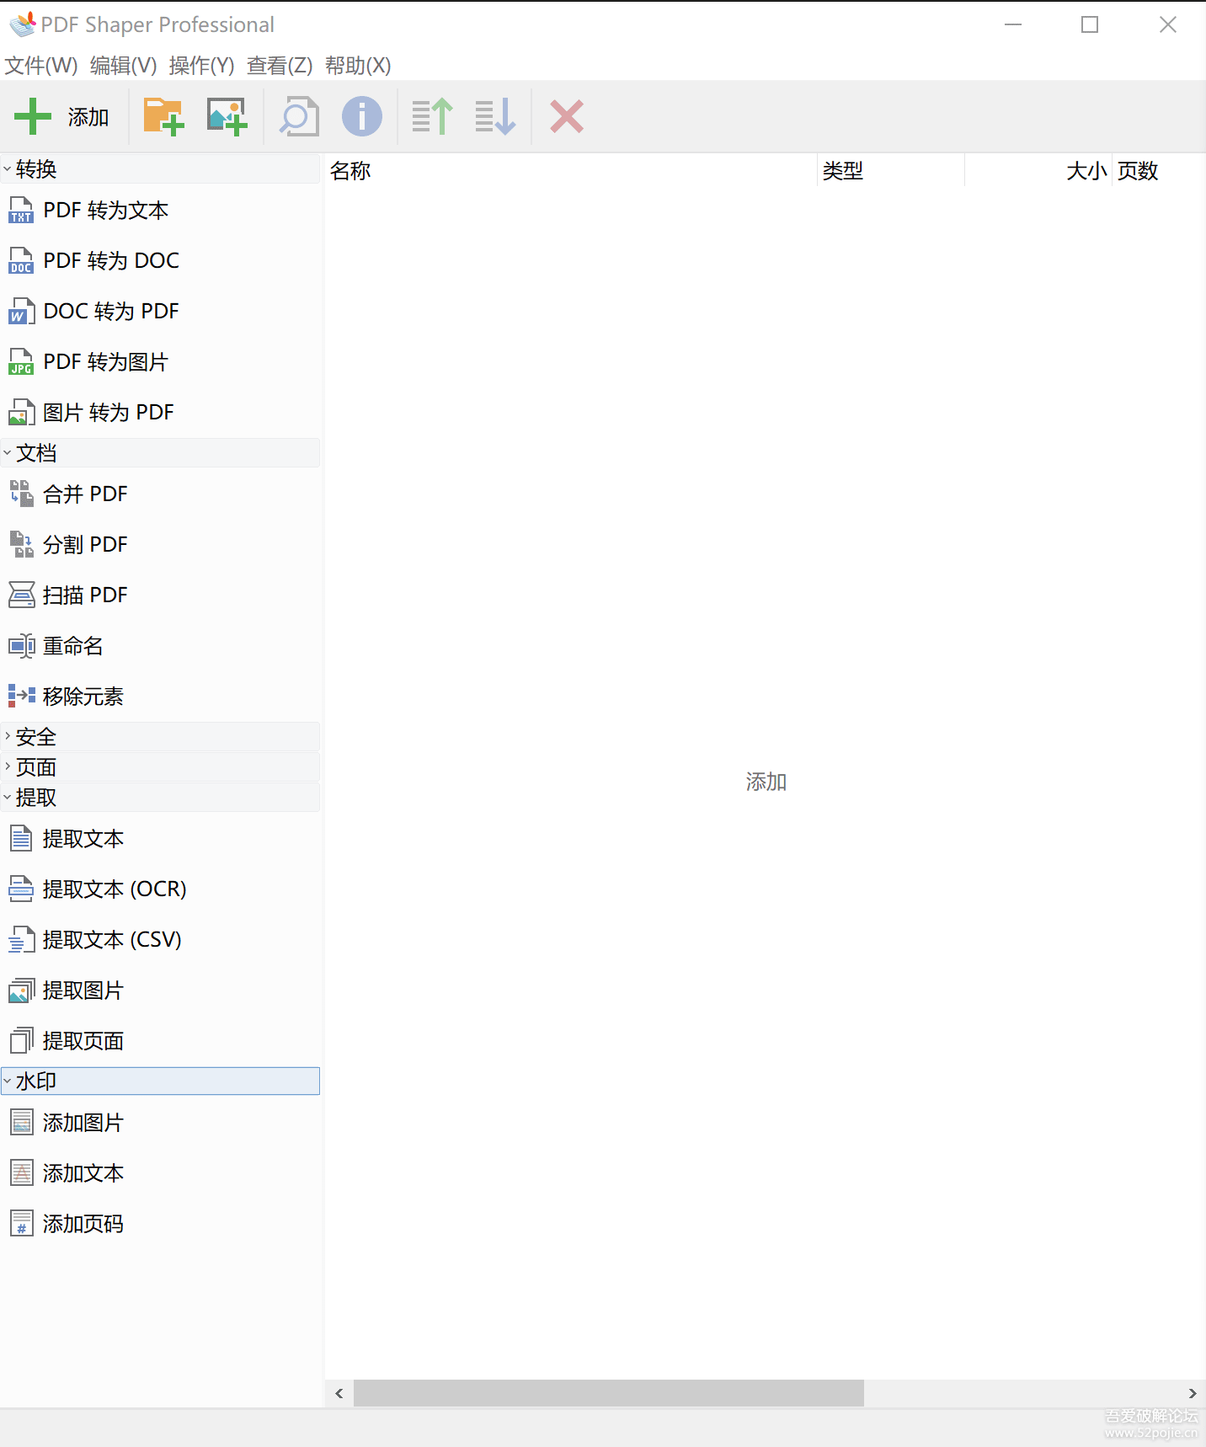Select the 扫描 PDF label
The height and width of the screenshot is (1447, 1206).
(x=85, y=595)
